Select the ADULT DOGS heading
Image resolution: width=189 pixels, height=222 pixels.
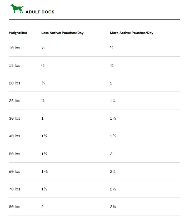point(40,12)
